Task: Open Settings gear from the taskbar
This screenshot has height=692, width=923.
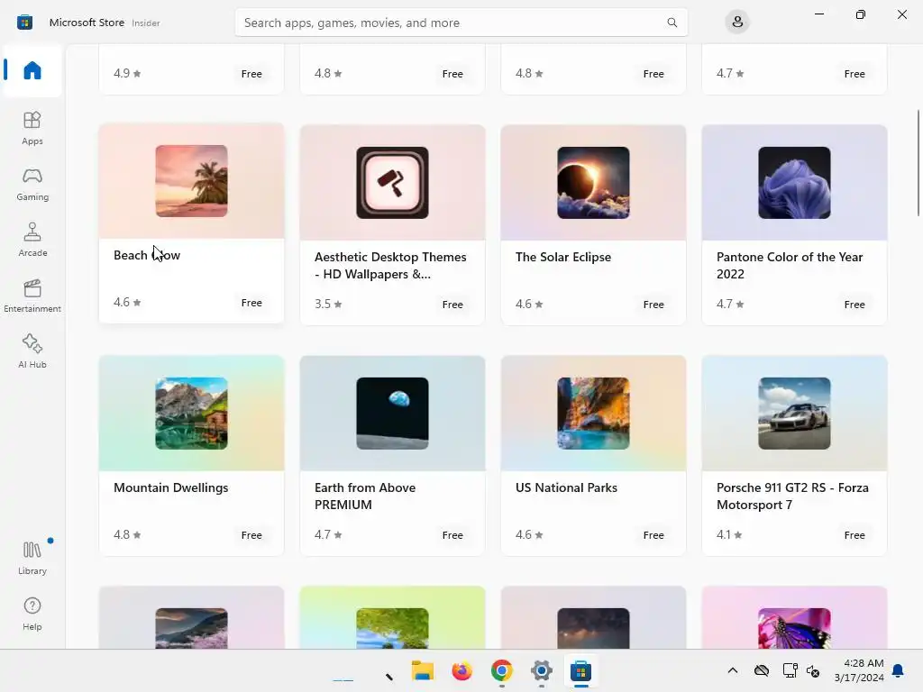Action: click(541, 670)
